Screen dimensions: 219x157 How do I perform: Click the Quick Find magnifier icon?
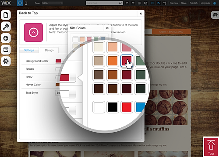[x=120, y=3]
